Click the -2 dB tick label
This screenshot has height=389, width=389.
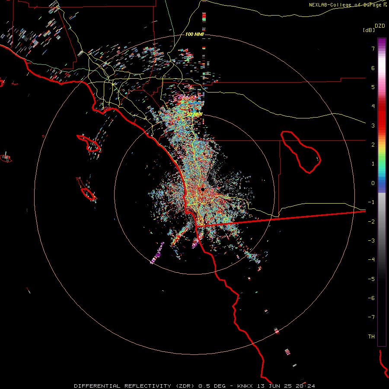(x=371, y=222)
